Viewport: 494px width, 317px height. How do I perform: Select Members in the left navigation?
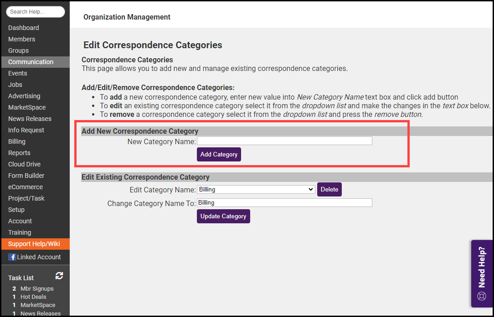coord(21,39)
